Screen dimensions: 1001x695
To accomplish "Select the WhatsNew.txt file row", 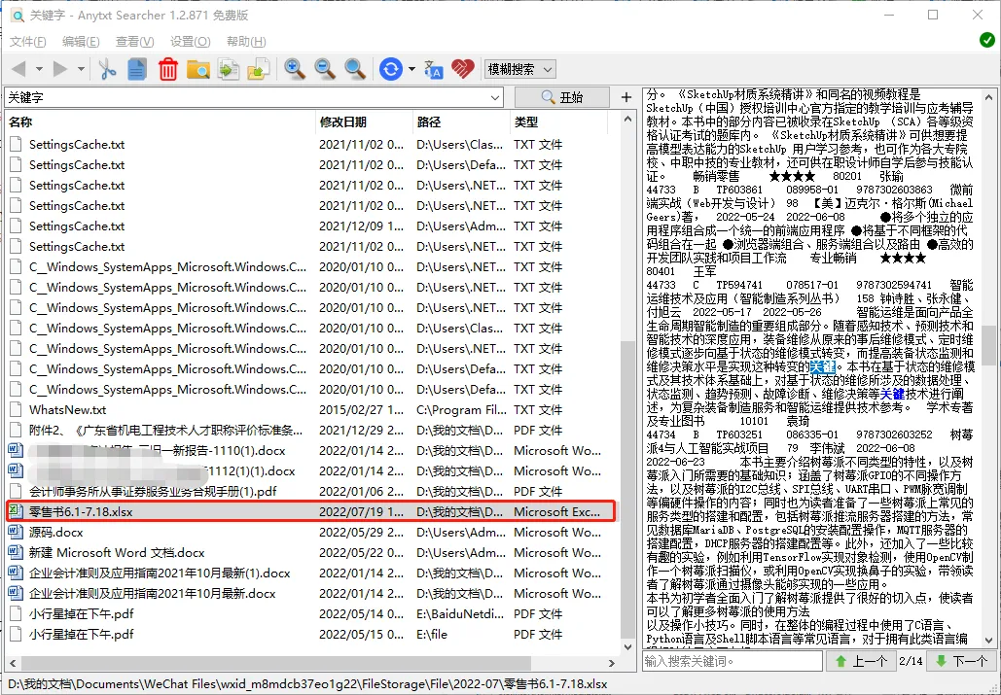I will click(x=311, y=409).
